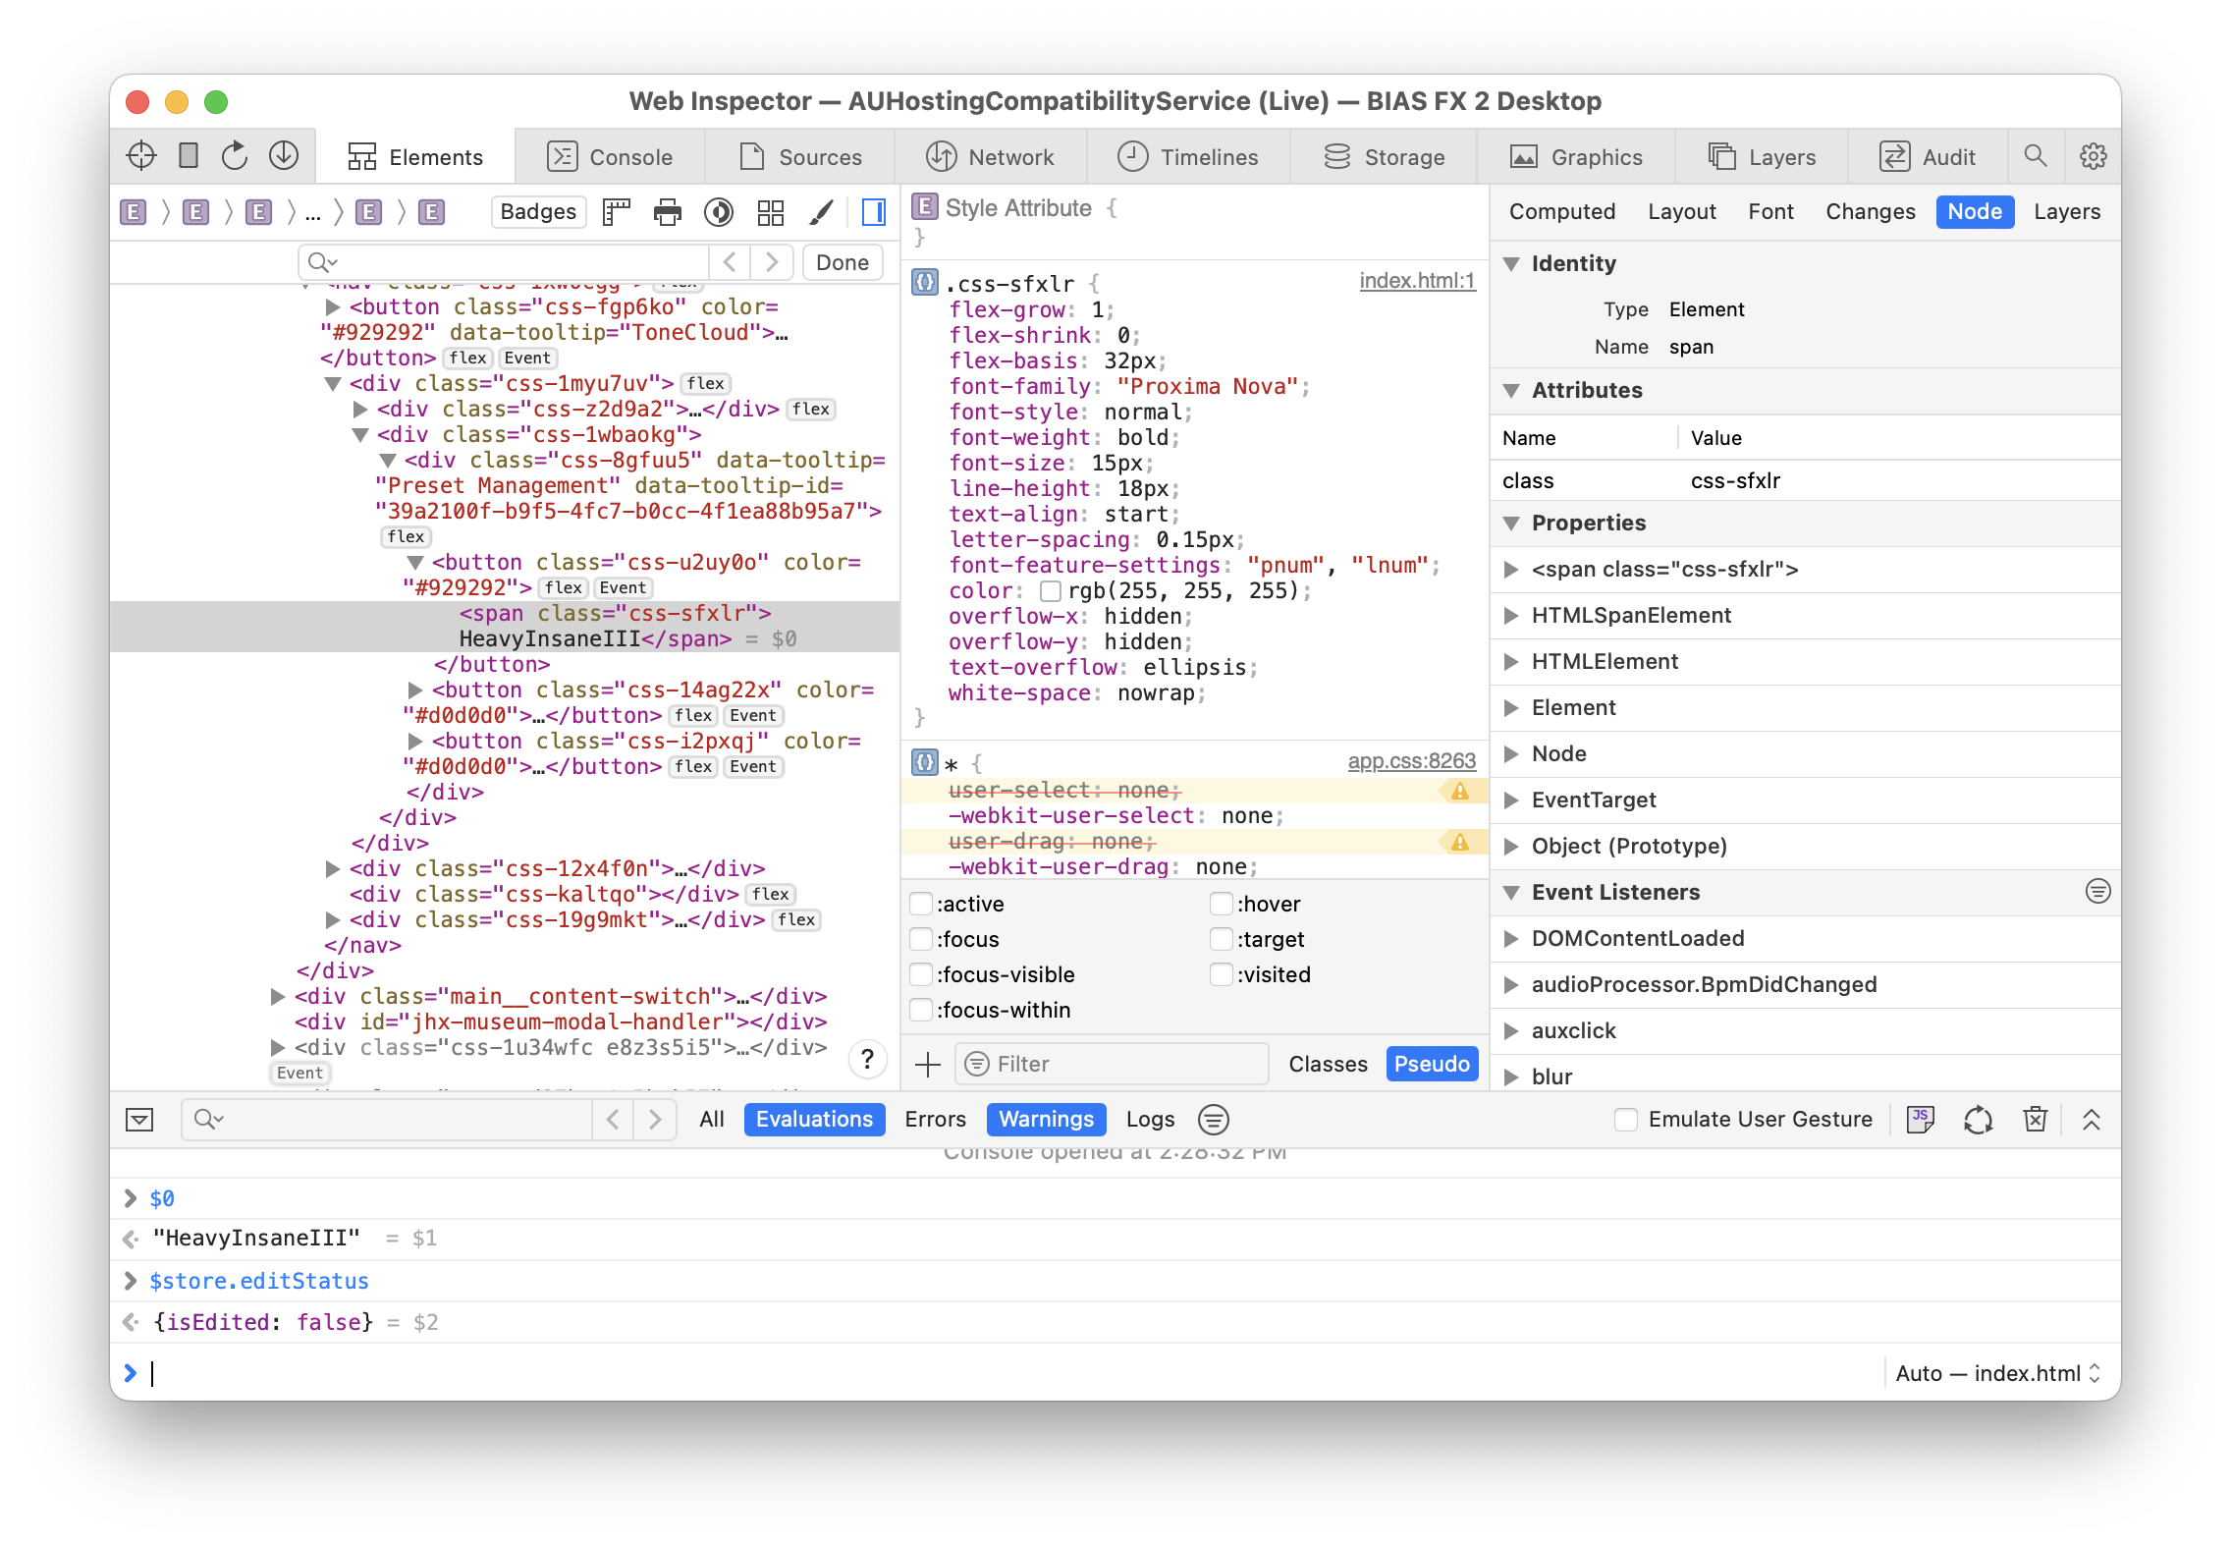Open the app.css:8263 stylesheet link

pos(1411,761)
